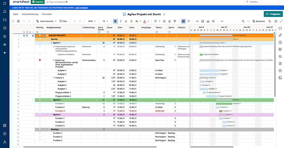This screenshot has width=284, height=148.
Task: Open the WorkApps diamond icon in sidebar
Action: 5,45
